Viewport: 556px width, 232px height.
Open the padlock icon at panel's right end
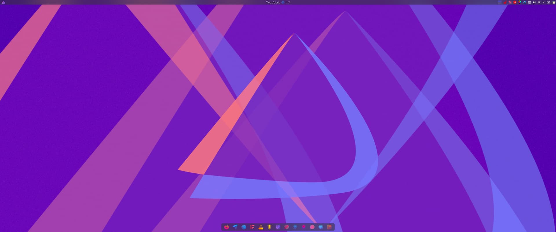coord(554,2)
